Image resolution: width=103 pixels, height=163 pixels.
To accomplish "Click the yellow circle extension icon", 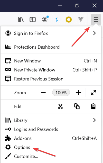I will pos(69,20).
